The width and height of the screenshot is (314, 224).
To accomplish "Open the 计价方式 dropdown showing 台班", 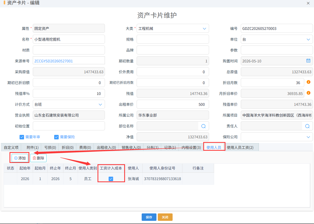I will point(69,104).
